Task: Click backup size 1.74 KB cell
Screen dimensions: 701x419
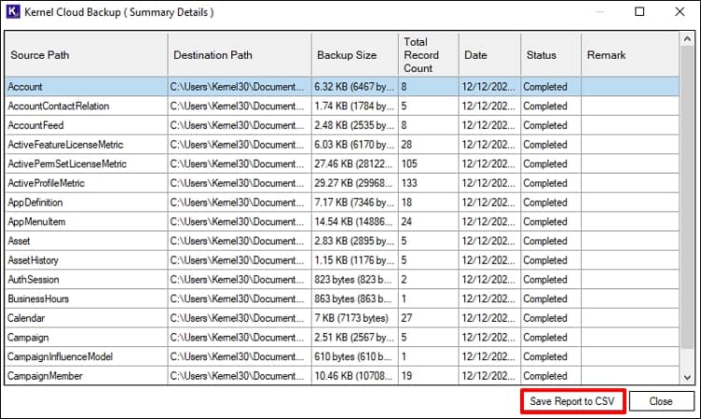Action: [355, 106]
